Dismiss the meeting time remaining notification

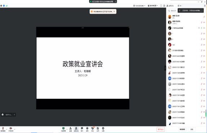[114, 12]
